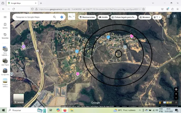The height and width of the screenshot is (113, 181).
Task: Open the tracking protection shield icon
Action: pos(32,9)
